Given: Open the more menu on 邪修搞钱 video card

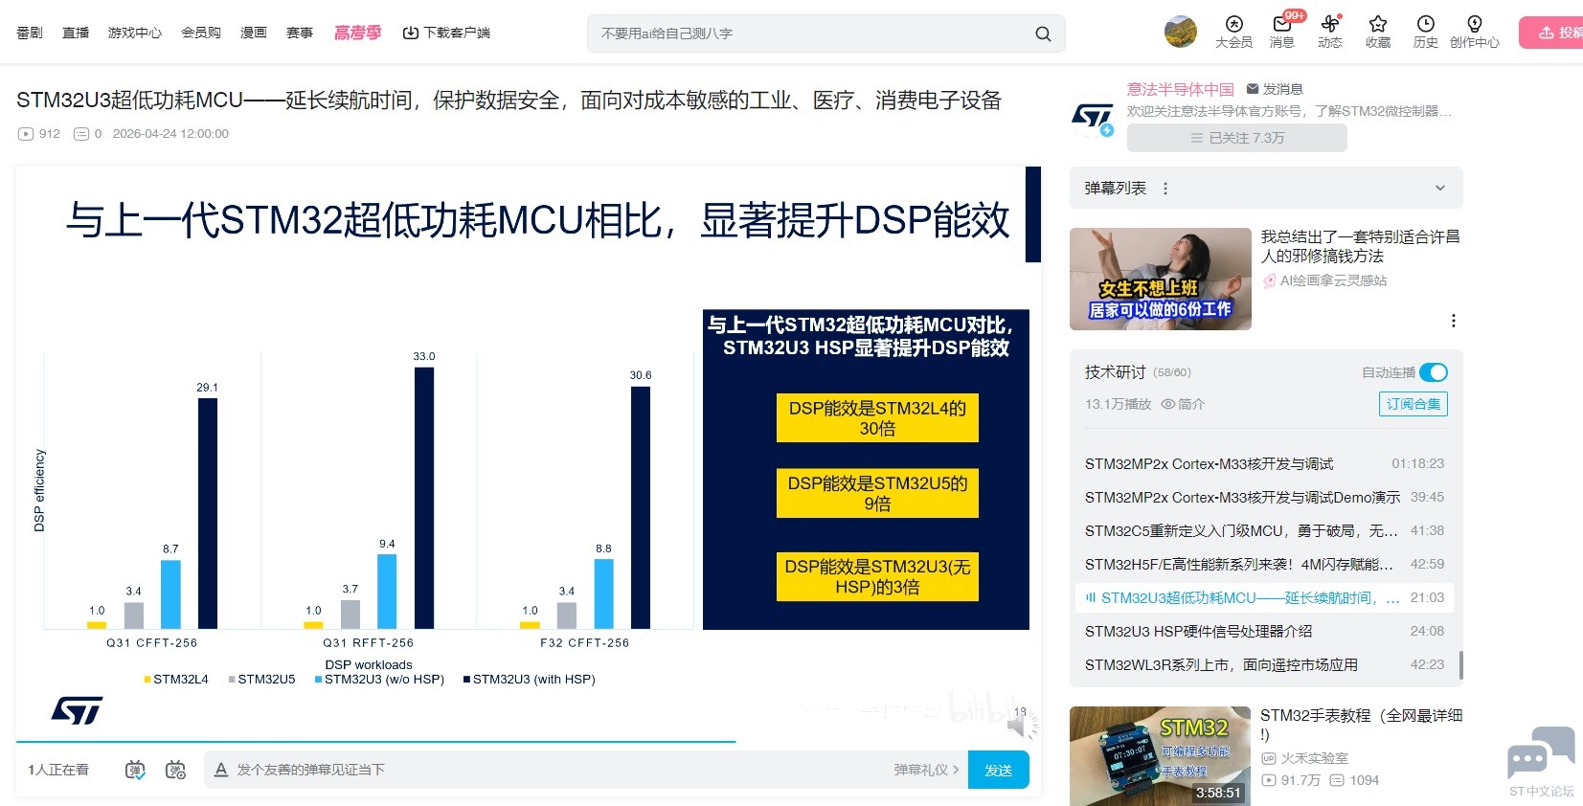Looking at the screenshot, I should [1454, 321].
